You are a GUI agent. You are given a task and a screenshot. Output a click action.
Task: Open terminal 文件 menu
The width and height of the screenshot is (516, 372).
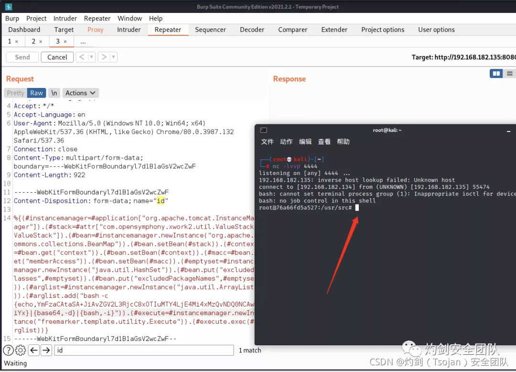[267, 142]
